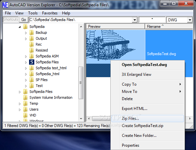Click the Temp folder icon

(x=25, y=103)
